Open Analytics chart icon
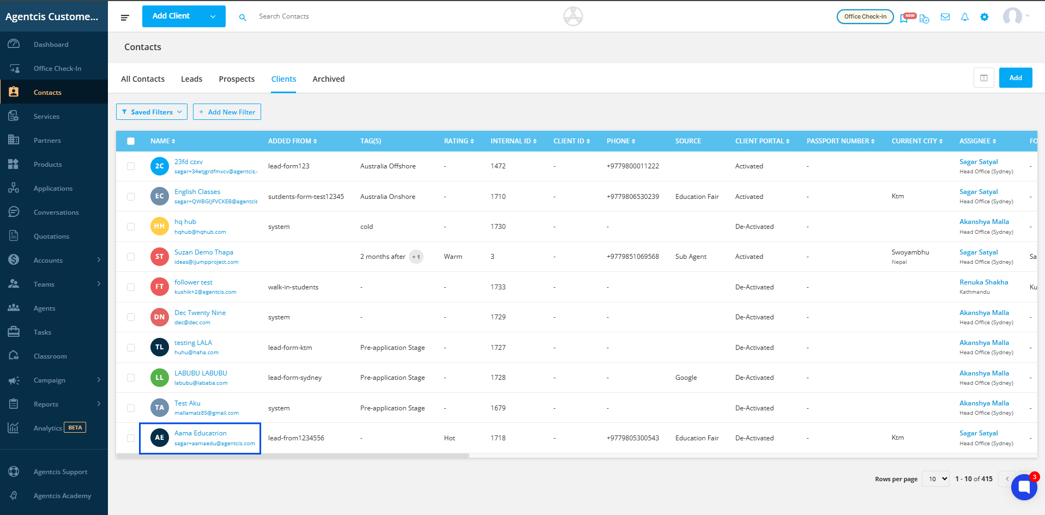This screenshot has width=1045, height=515. (x=14, y=428)
